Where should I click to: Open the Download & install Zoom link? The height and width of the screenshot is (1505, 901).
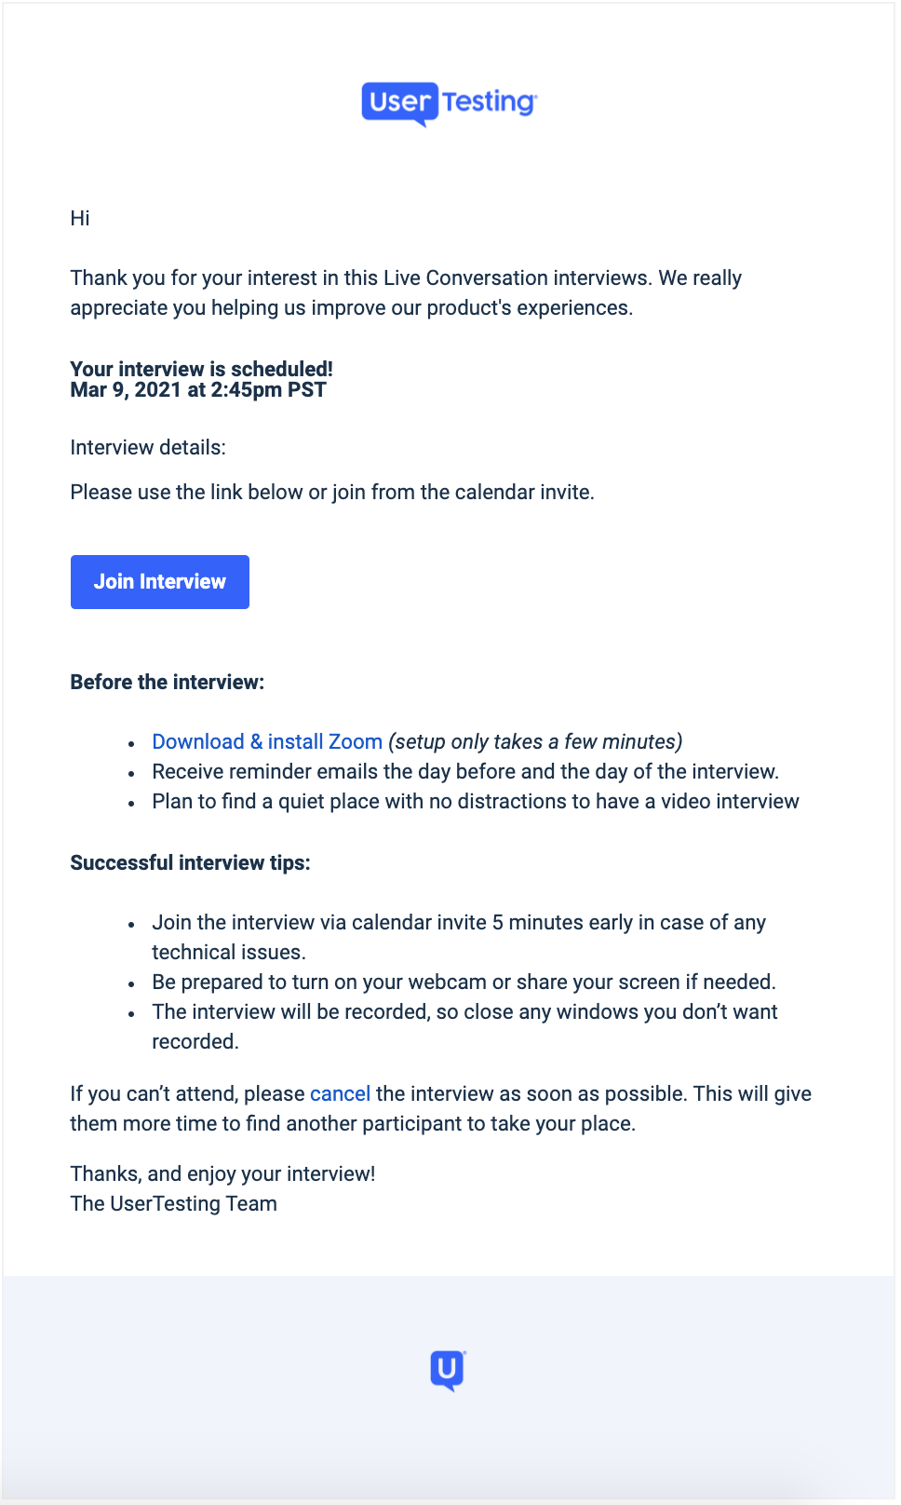[267, 742]
